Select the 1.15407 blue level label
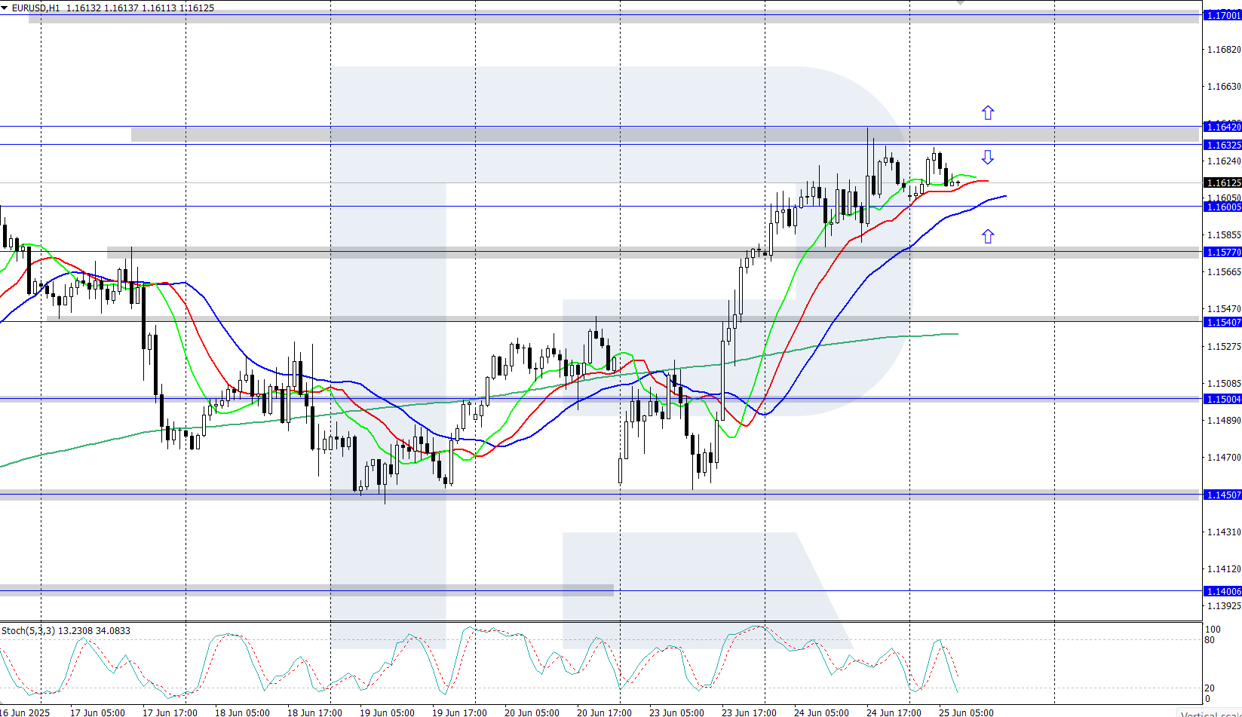The height and width of the screenshot is (717, 1242). pos(1222,322)
